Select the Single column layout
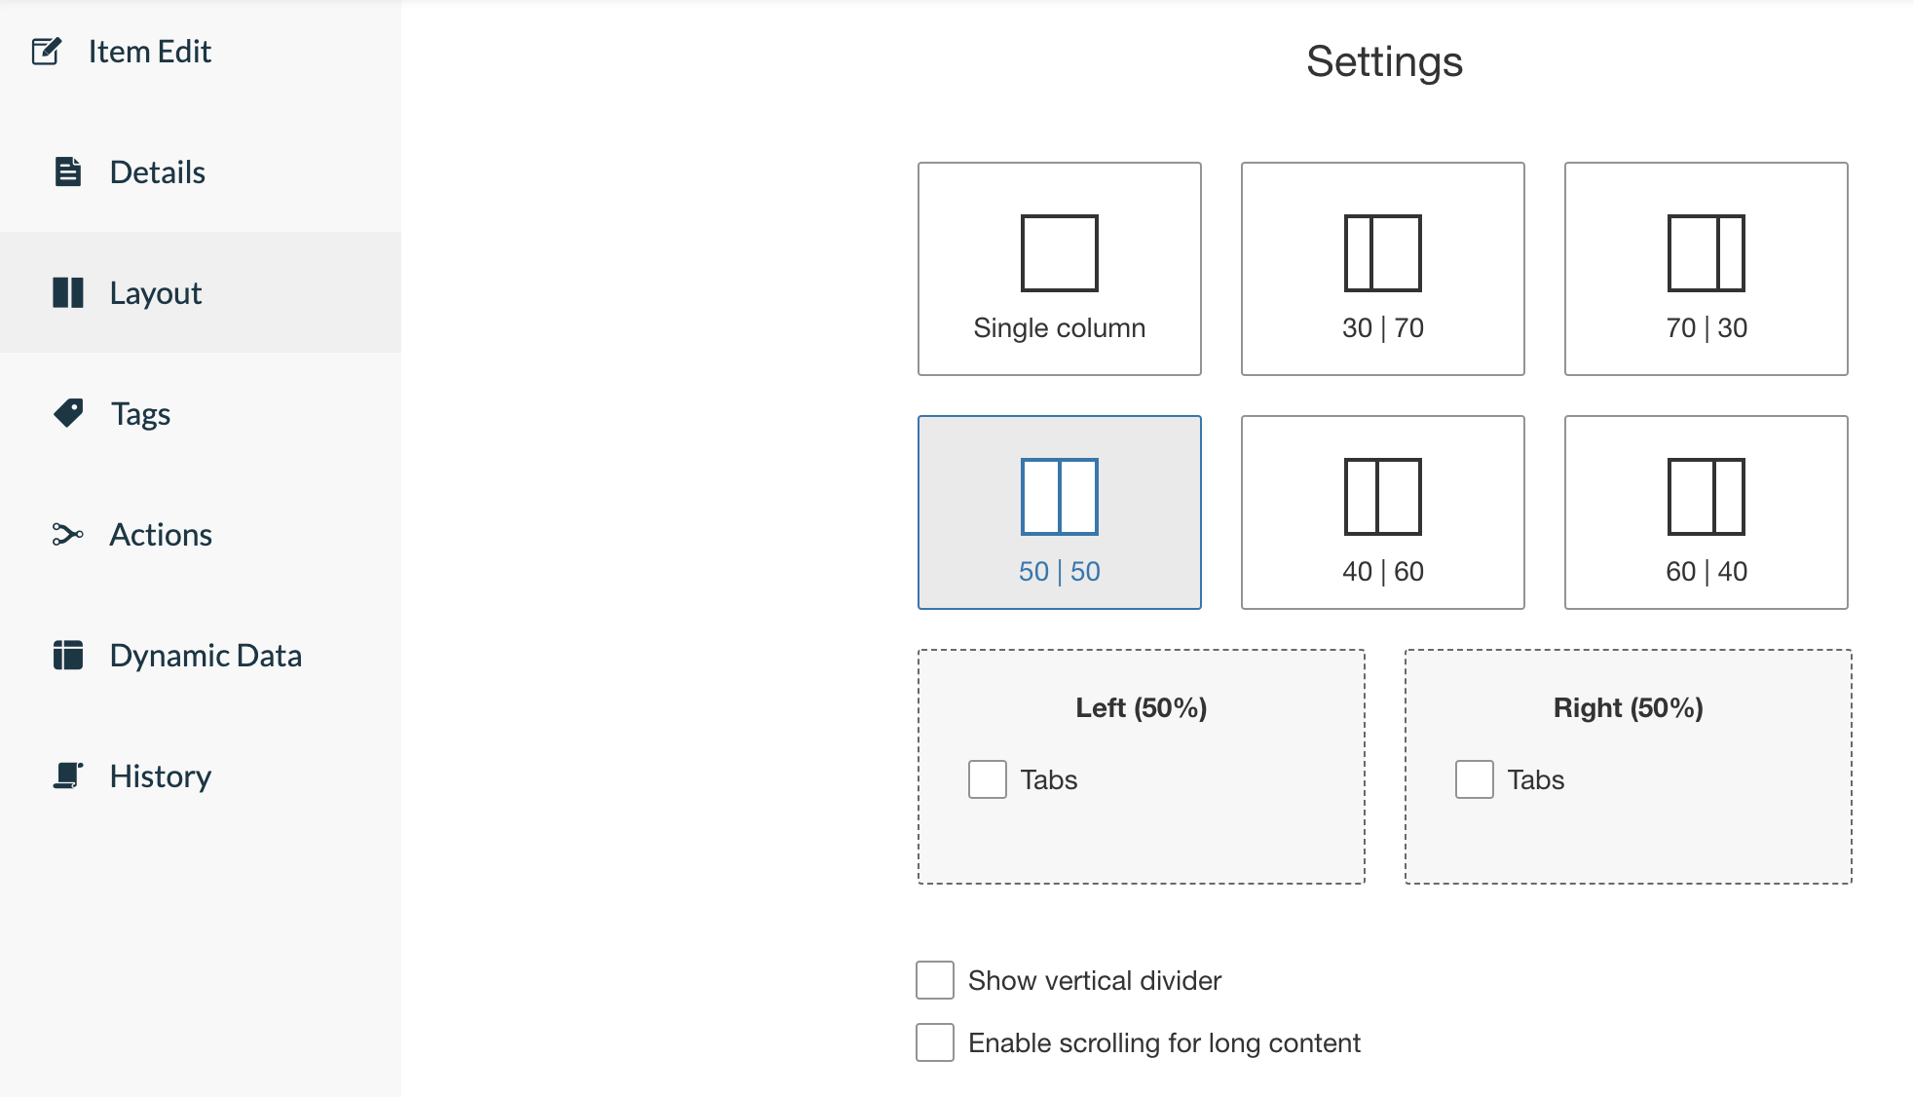The height and width of the screenshot is (1097, 1913). coord(1059,268)
